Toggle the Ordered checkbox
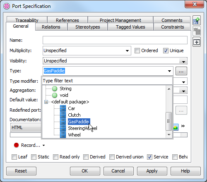Image resolution: width=207 pixels, height=182 pixels. [137, 50]
